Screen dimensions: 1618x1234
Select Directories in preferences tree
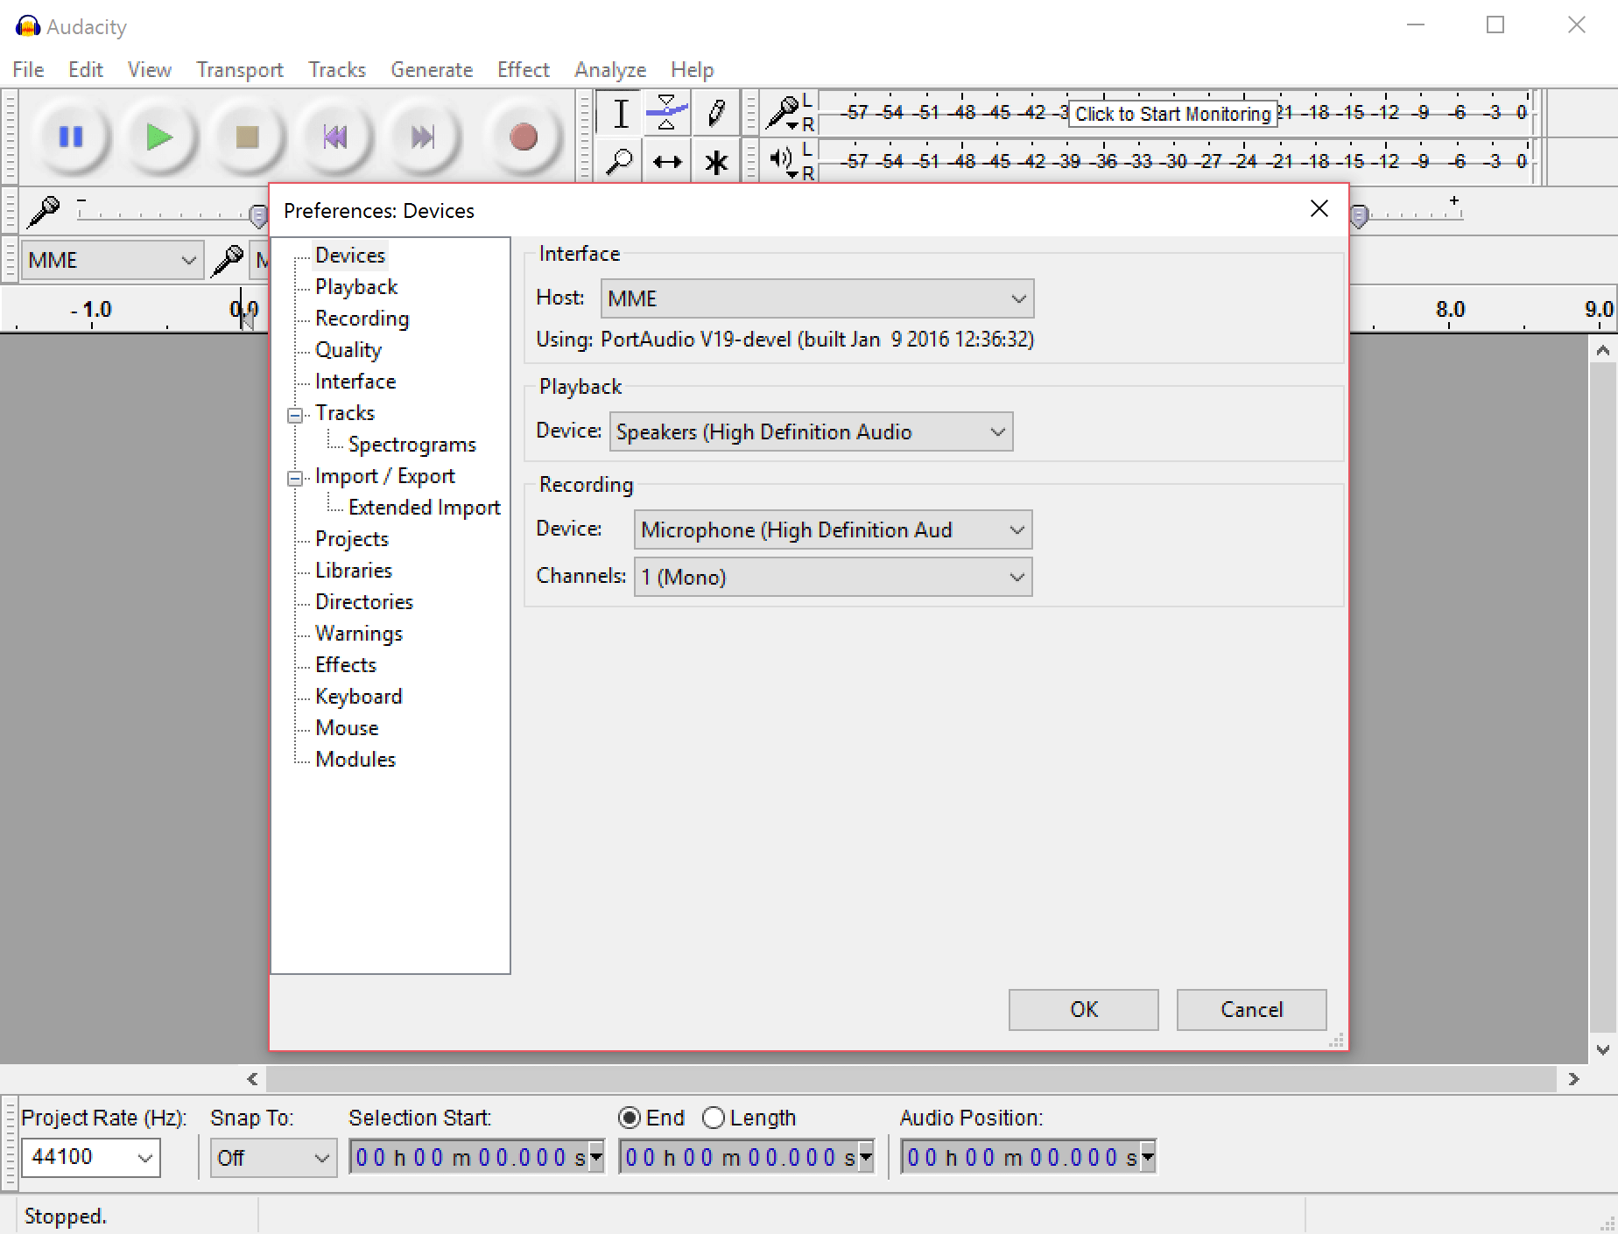tap(364, 602)
